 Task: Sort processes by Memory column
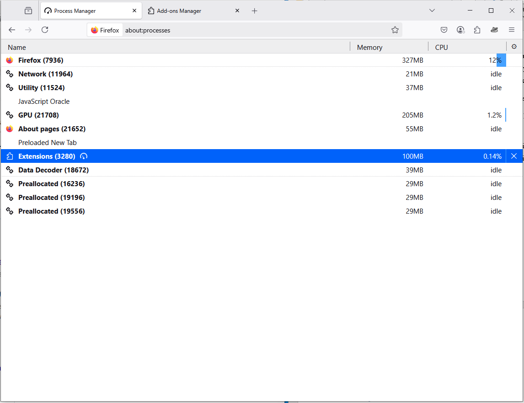pyautogui.click(x=389, y=47)
